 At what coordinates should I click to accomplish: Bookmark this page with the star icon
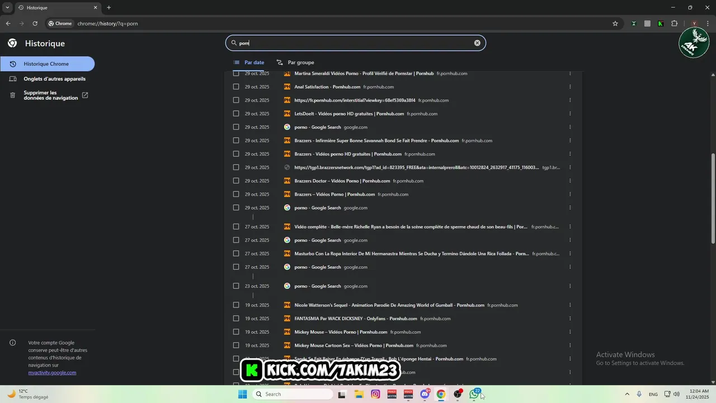pyautogui.click(x=615, y=24)
